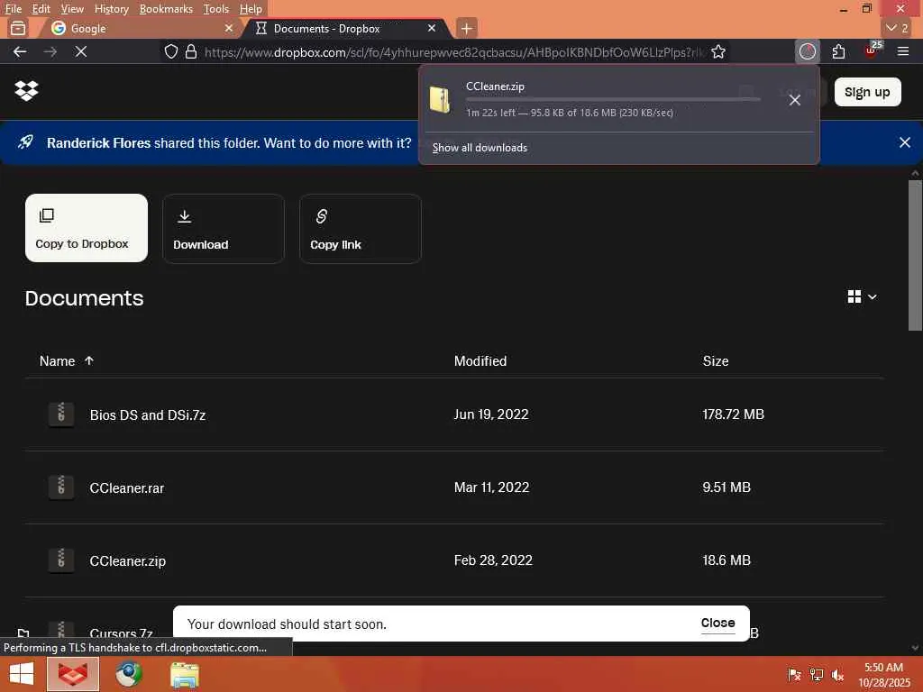This screenshot has width=923, height=692.
Task: Click the Sign up button
Action: [x=867, y=92]
